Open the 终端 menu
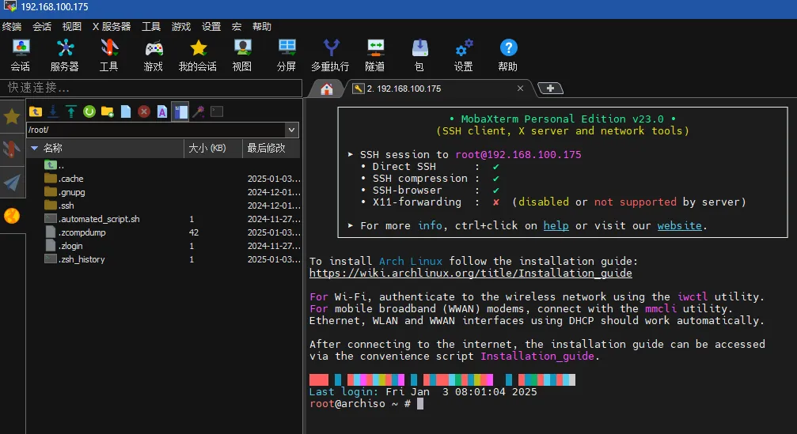Image resolution: width=797 pixels, height=434 pixels. [12, 26]
